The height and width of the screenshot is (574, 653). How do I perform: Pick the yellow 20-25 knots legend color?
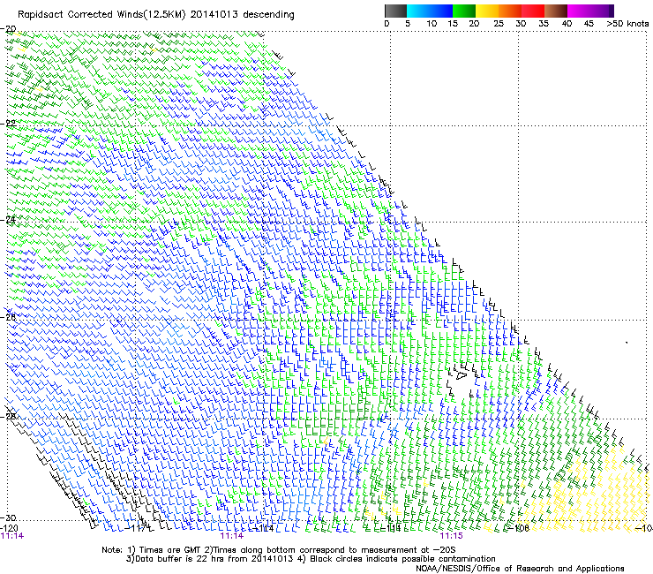point(486,11)
